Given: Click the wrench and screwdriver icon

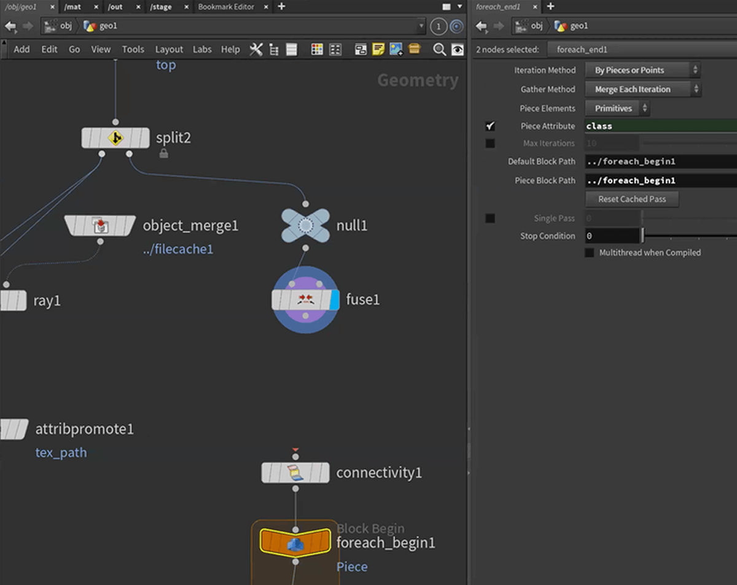Looking at the screenshot, I should point(256,50).
